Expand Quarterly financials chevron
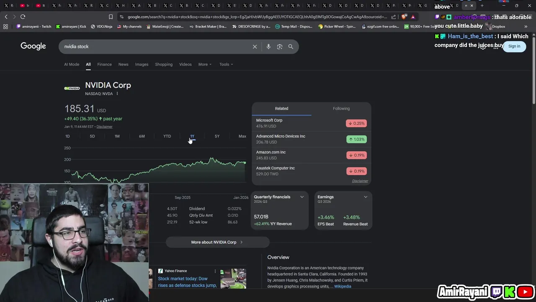This screenshot has height=302, width=536. click(x=302, y=197)
